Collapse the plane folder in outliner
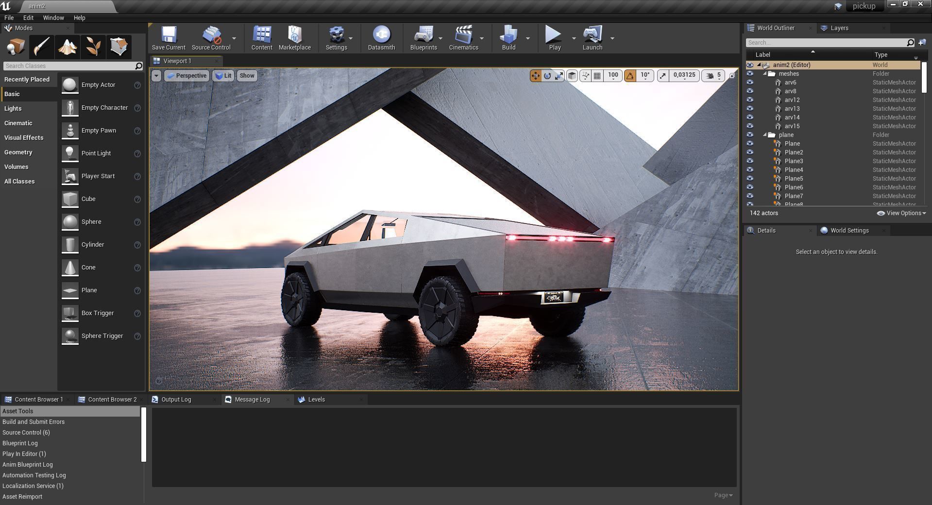Screen dimensions: 932x505 [765, 135]
